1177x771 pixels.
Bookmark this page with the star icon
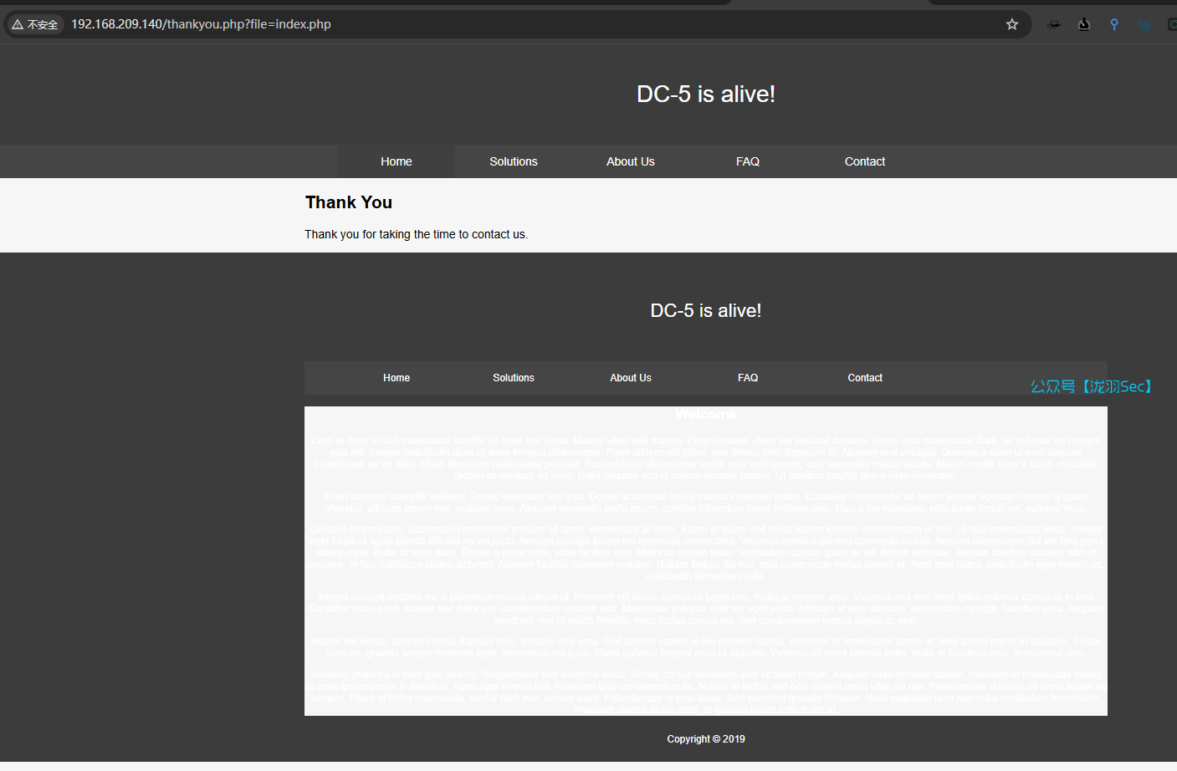[x=1011, y=24]
